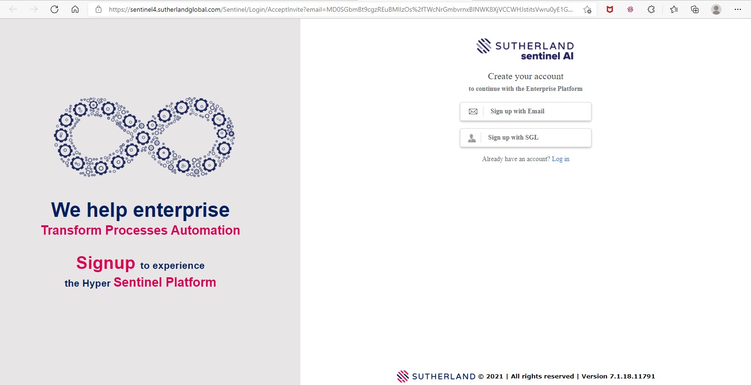Click the 'Create your account' heading
The image size is (751, 385).
pyautogui.click(x=526, y=76)
